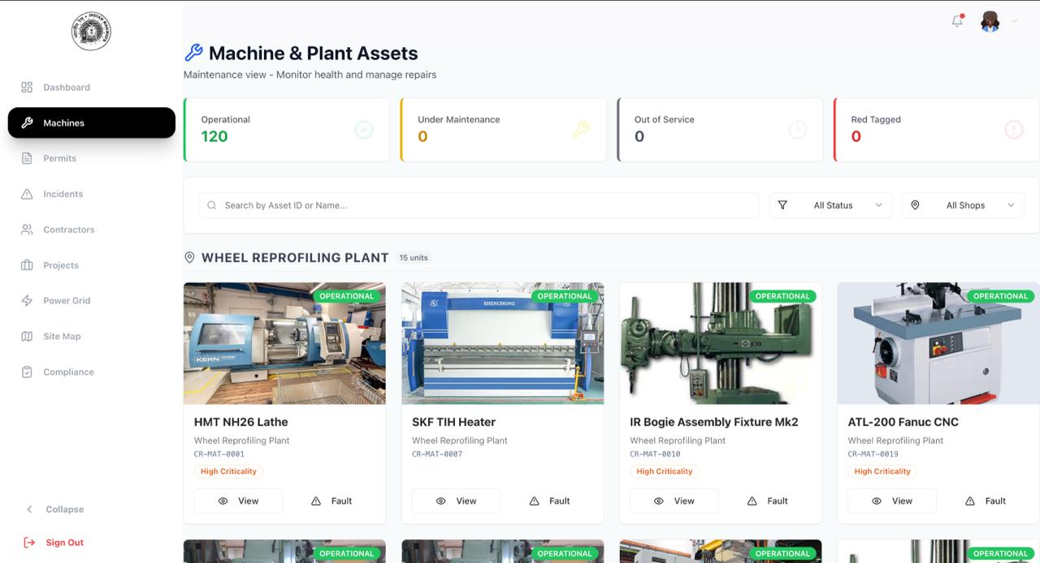
Task: Click the organization logo at sidebar top
Action: pyautogui.click(x=91, y=32)
